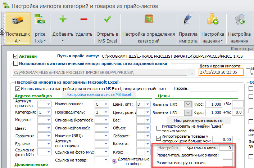Click the minimum price 0.00 field
254x168 pixels.
click(x=223, y=140)
